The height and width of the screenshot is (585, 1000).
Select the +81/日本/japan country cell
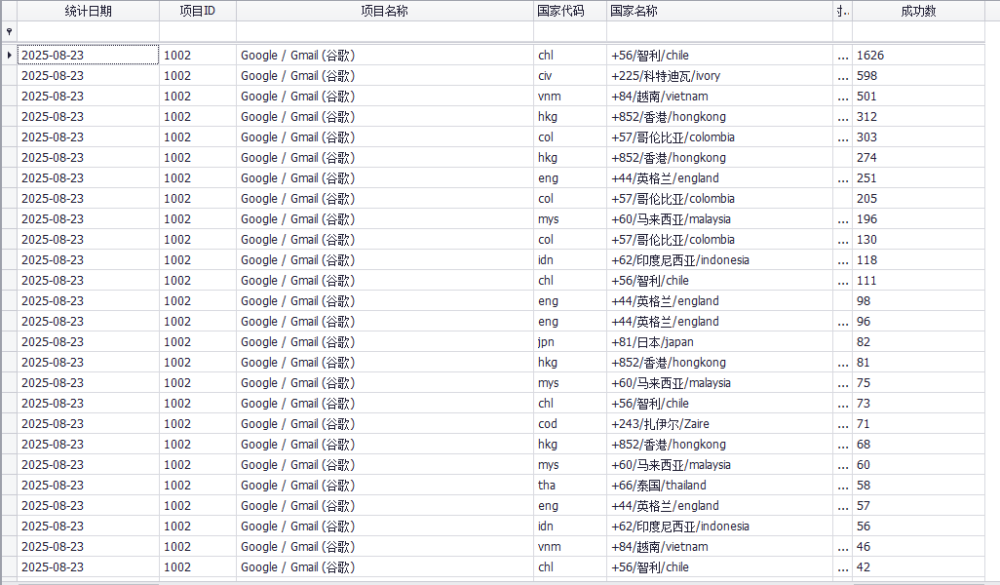tap(719, 342)
